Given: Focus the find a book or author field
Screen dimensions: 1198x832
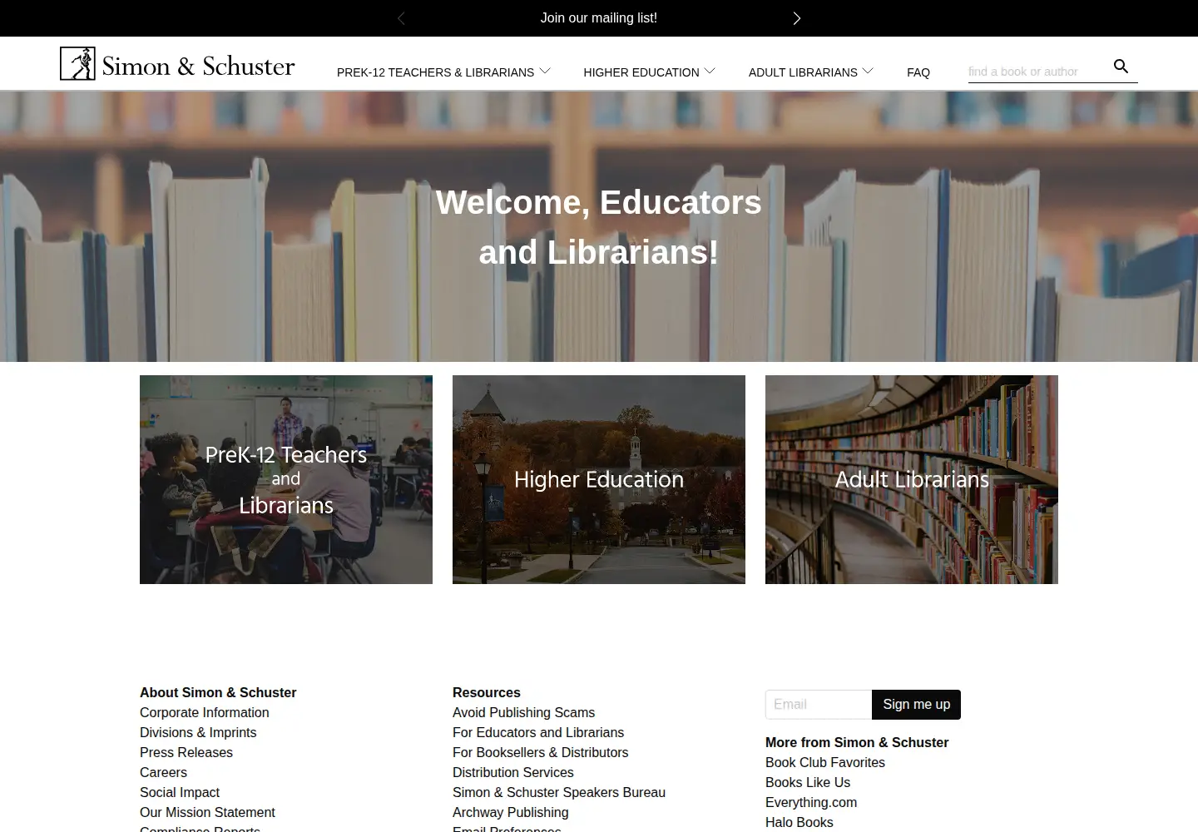Looking at the screenshot, I should (1038, 72).
